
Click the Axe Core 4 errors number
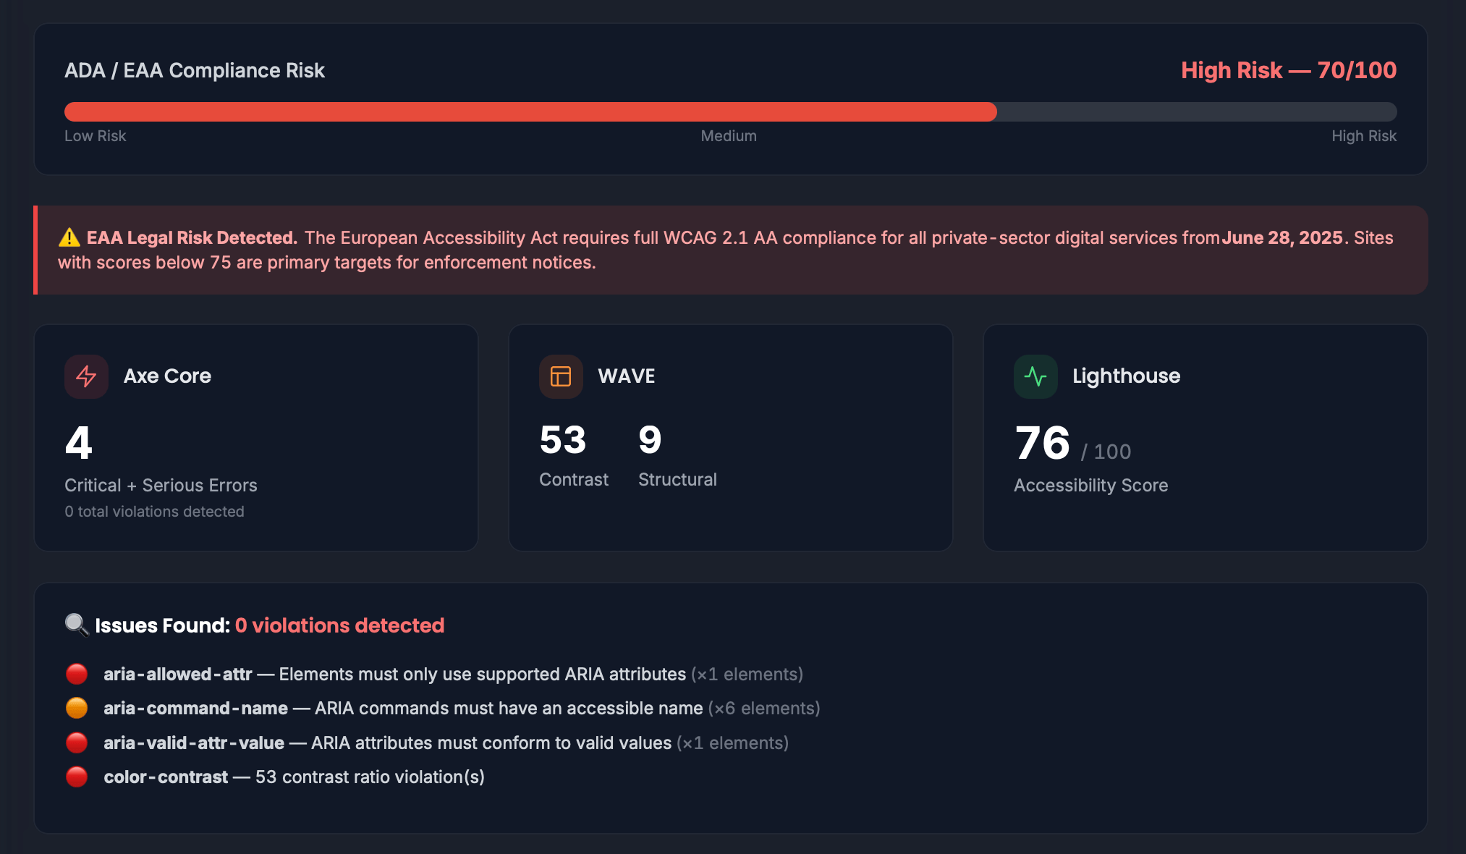(79, 443)
